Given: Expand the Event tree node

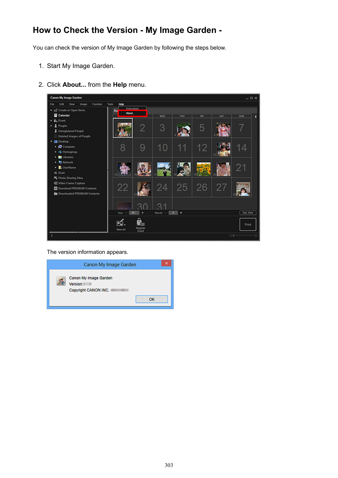Looking at the screenshot, I should tap(51, 121).
